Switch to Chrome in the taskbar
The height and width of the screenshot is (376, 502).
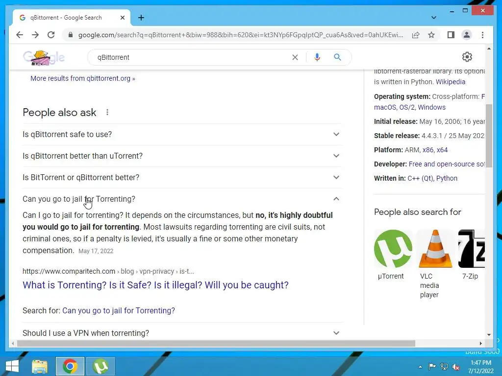pyautogui.click(x=70, y=366)
